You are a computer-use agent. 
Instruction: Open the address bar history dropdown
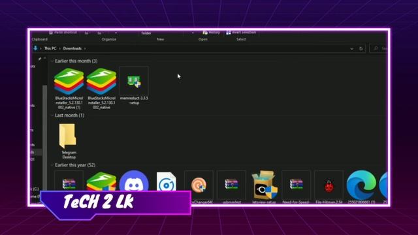[351, 48]
